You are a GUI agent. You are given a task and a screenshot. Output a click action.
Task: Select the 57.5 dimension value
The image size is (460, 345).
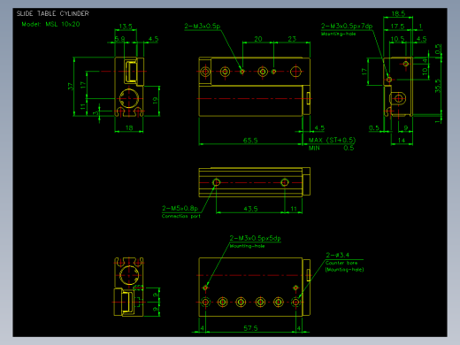point(250,328)
